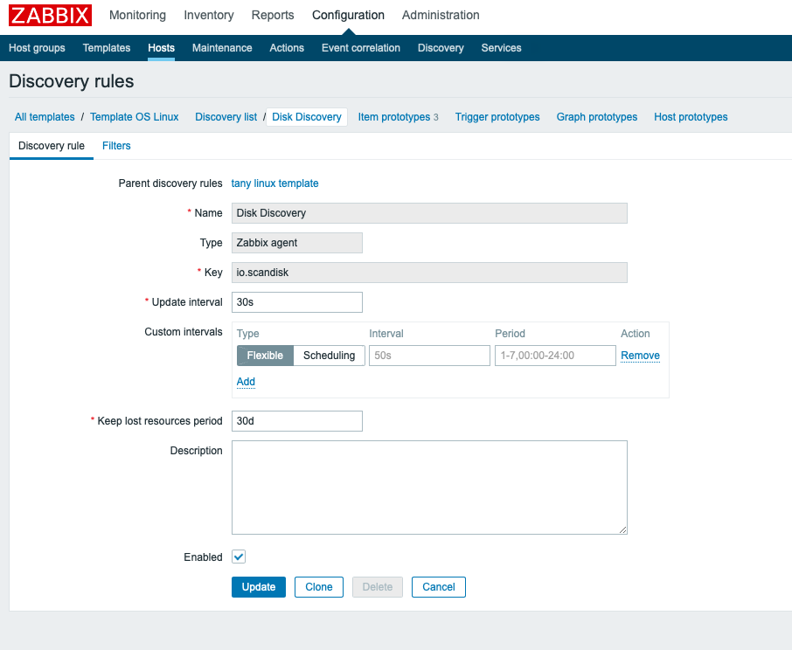Go to Actions submenu
Screen dimensions: 792x650
click(x=287, y=48)
